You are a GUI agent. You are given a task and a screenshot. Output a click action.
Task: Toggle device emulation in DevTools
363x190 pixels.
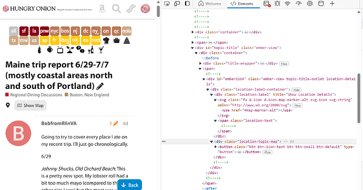pos(177,4)
